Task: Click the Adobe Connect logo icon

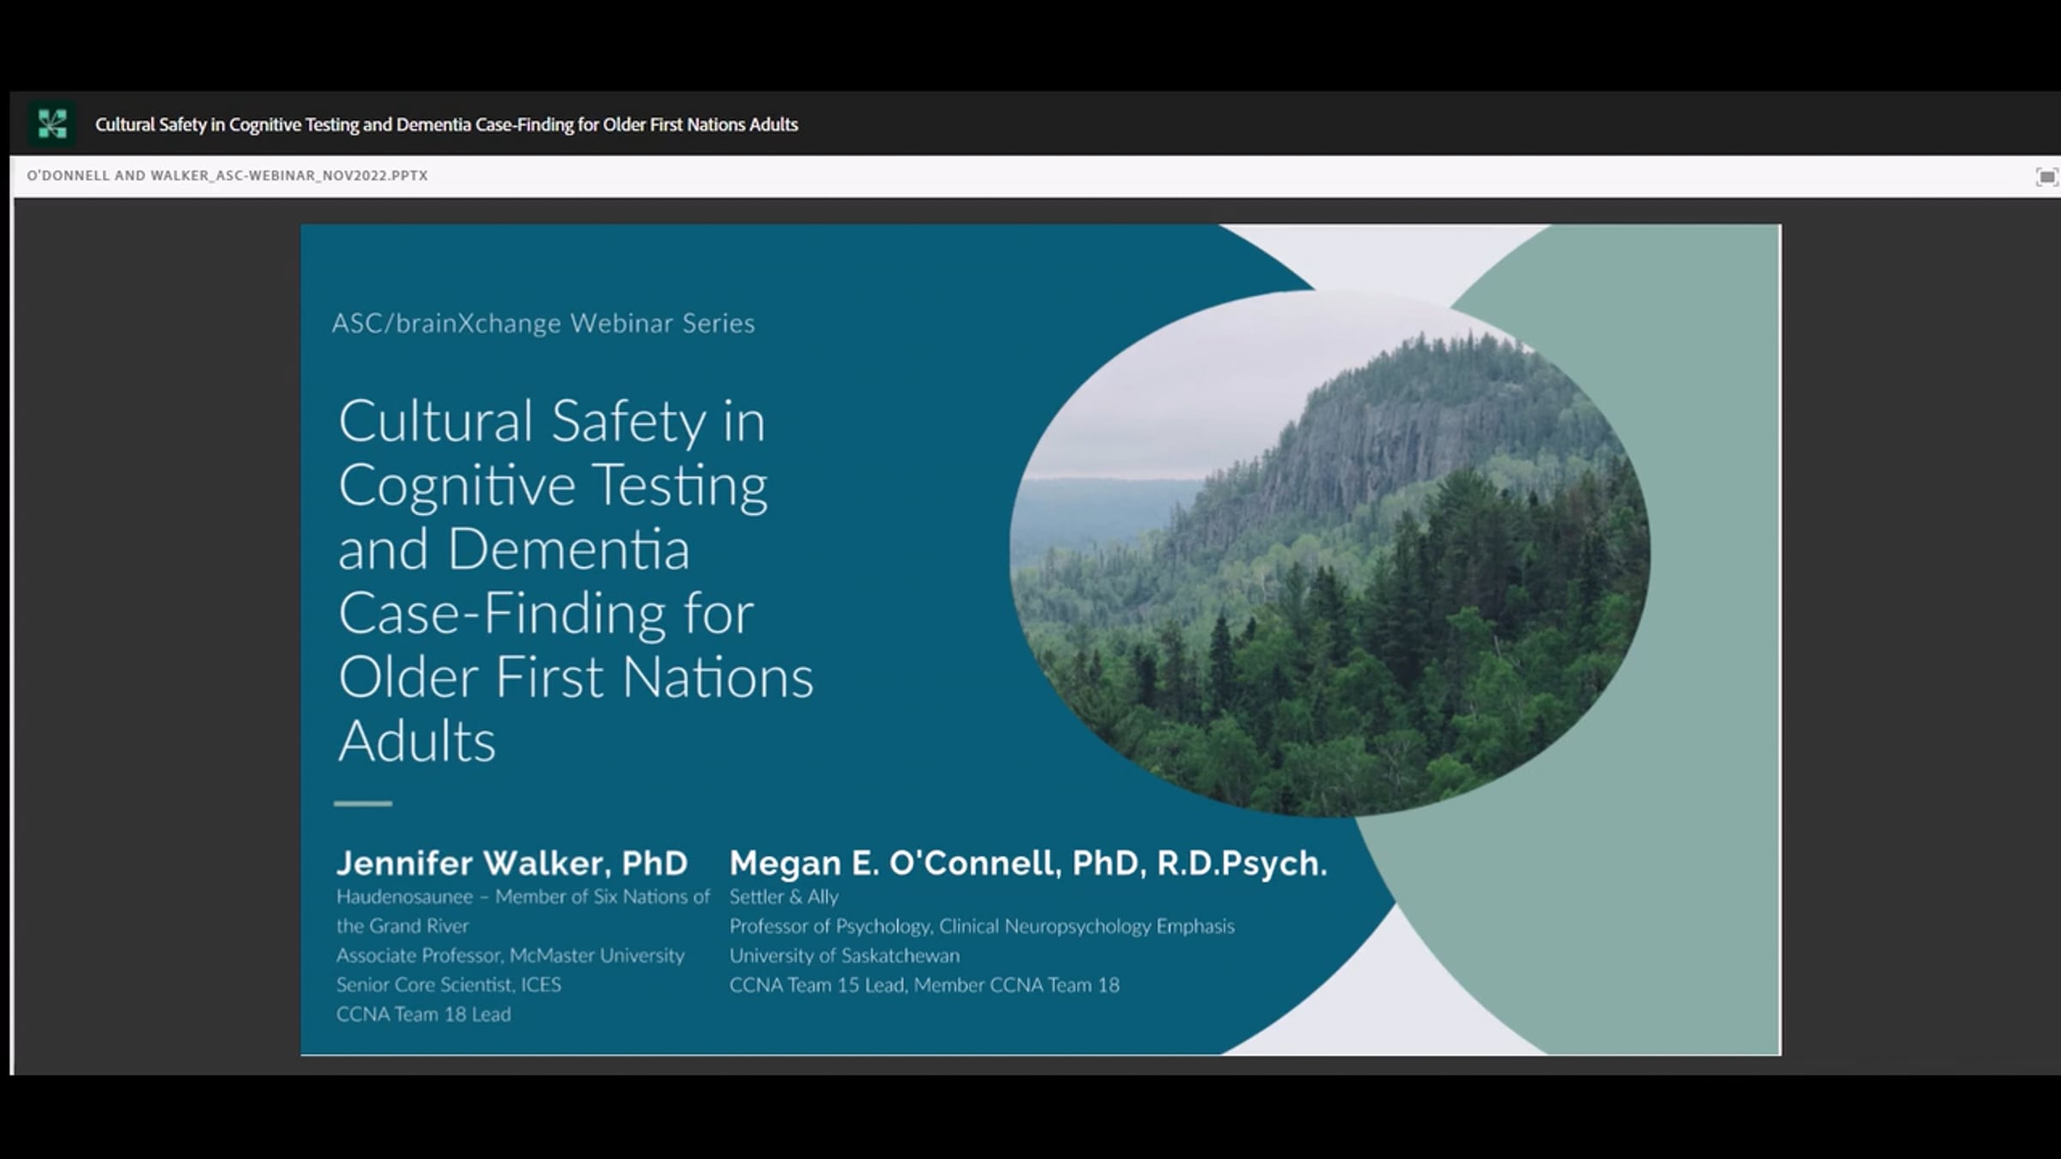Action: pos(52,124)
